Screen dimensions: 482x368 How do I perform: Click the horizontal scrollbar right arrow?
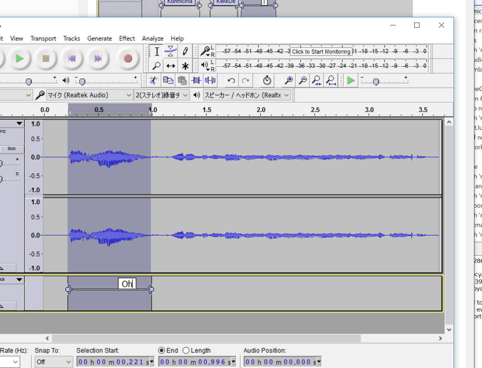click(x=440, y=338)
